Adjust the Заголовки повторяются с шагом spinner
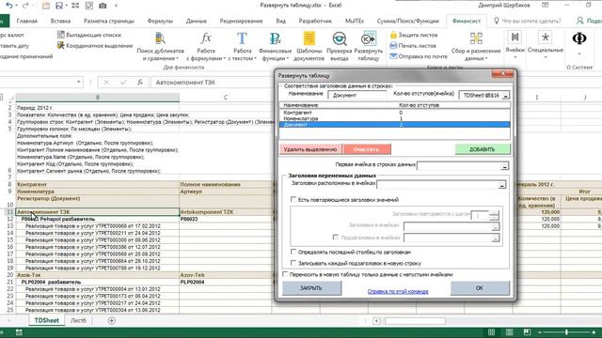The height and width of the screenshot is (338, 602). click(494, 215)
